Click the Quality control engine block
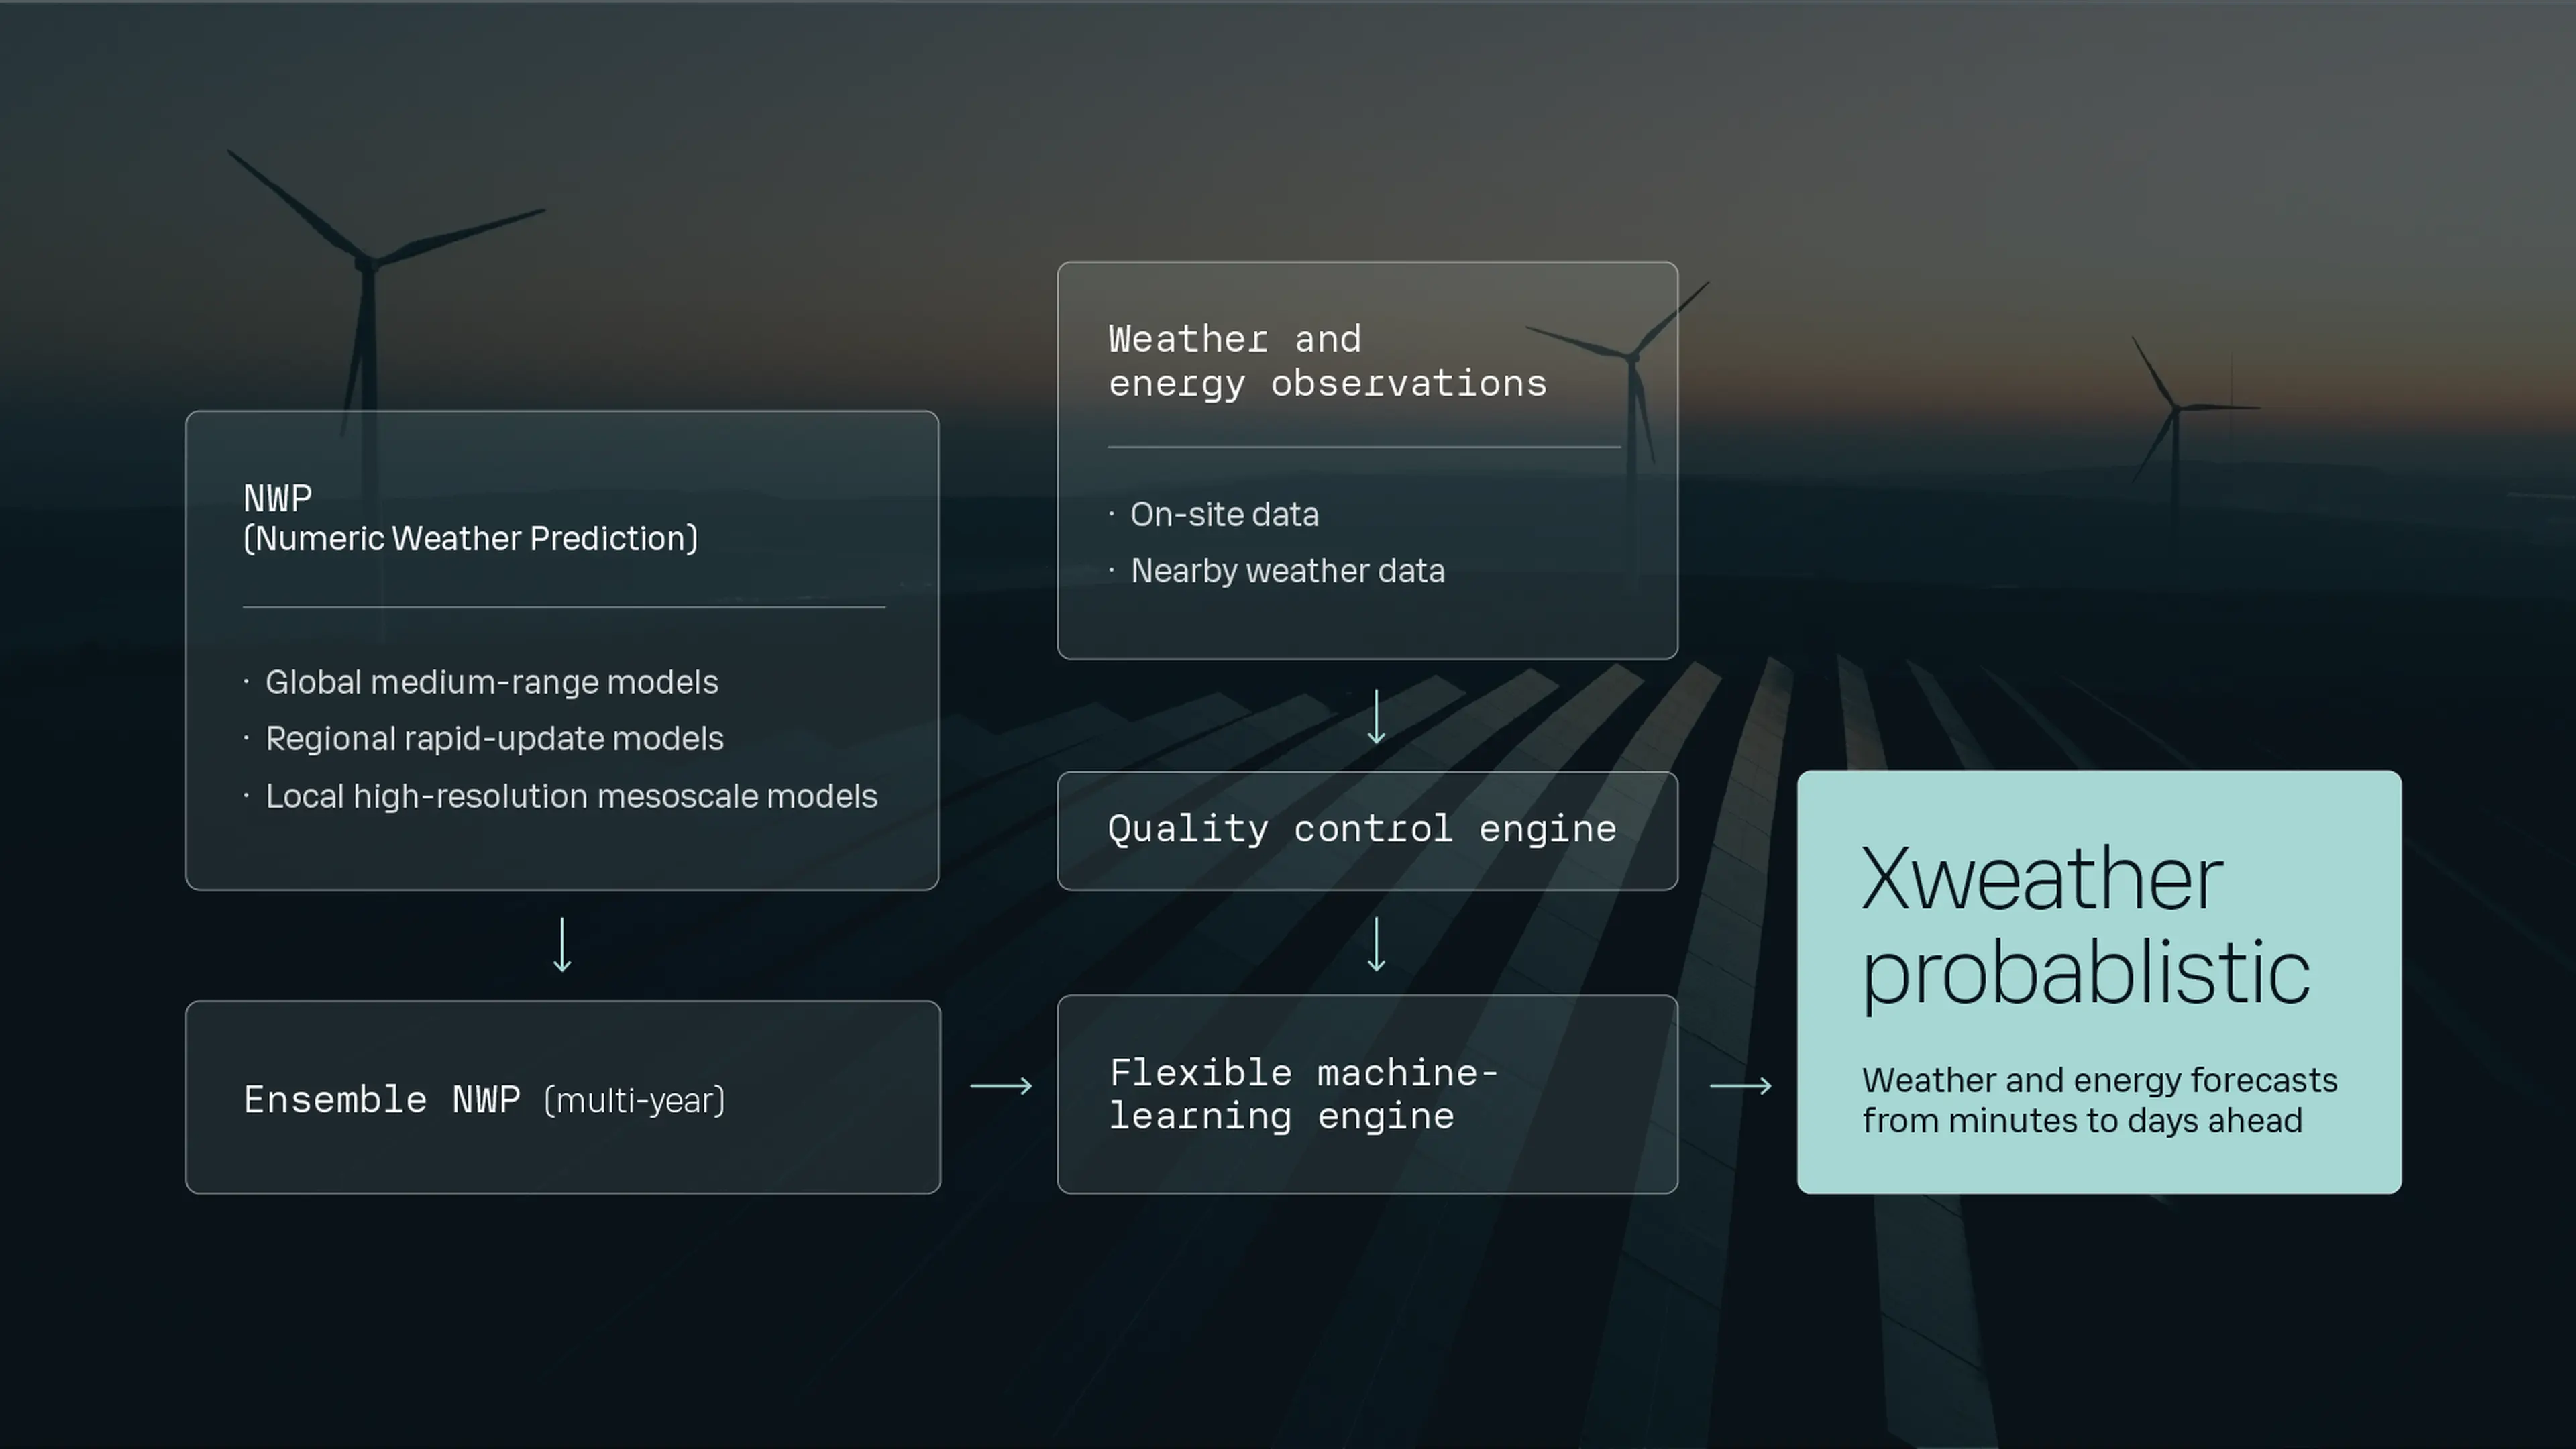This screenshot has height=1449, width=2576. click(1366, 831)
